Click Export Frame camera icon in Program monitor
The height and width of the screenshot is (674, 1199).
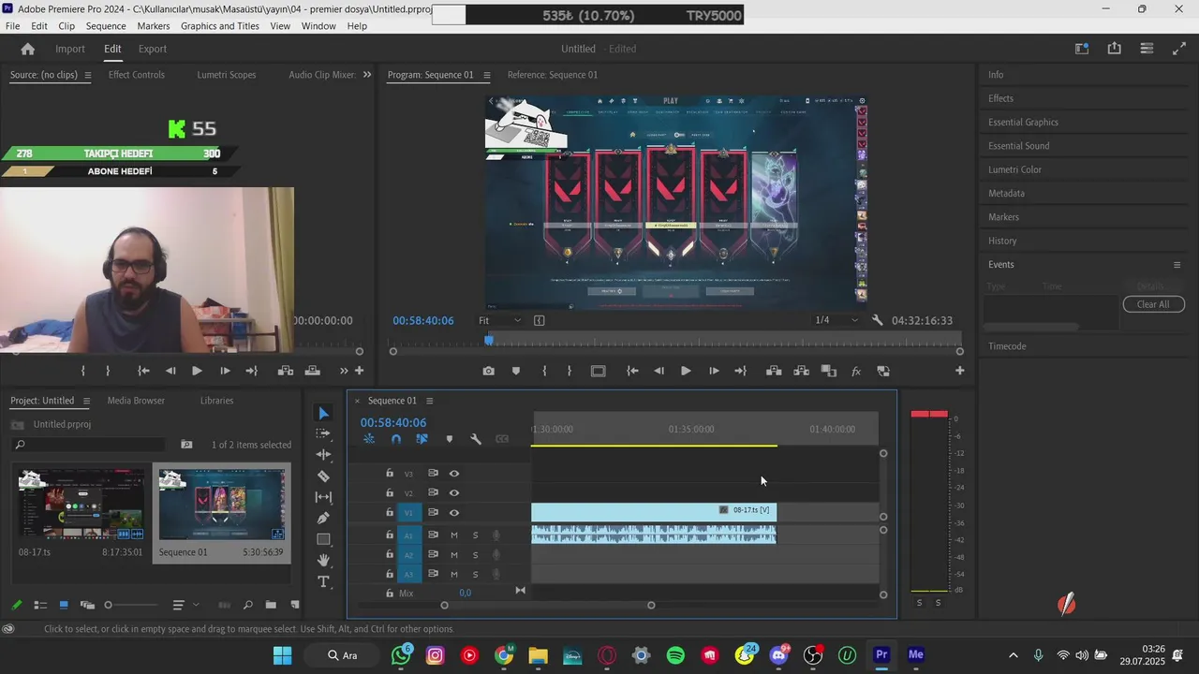point(489,371)
